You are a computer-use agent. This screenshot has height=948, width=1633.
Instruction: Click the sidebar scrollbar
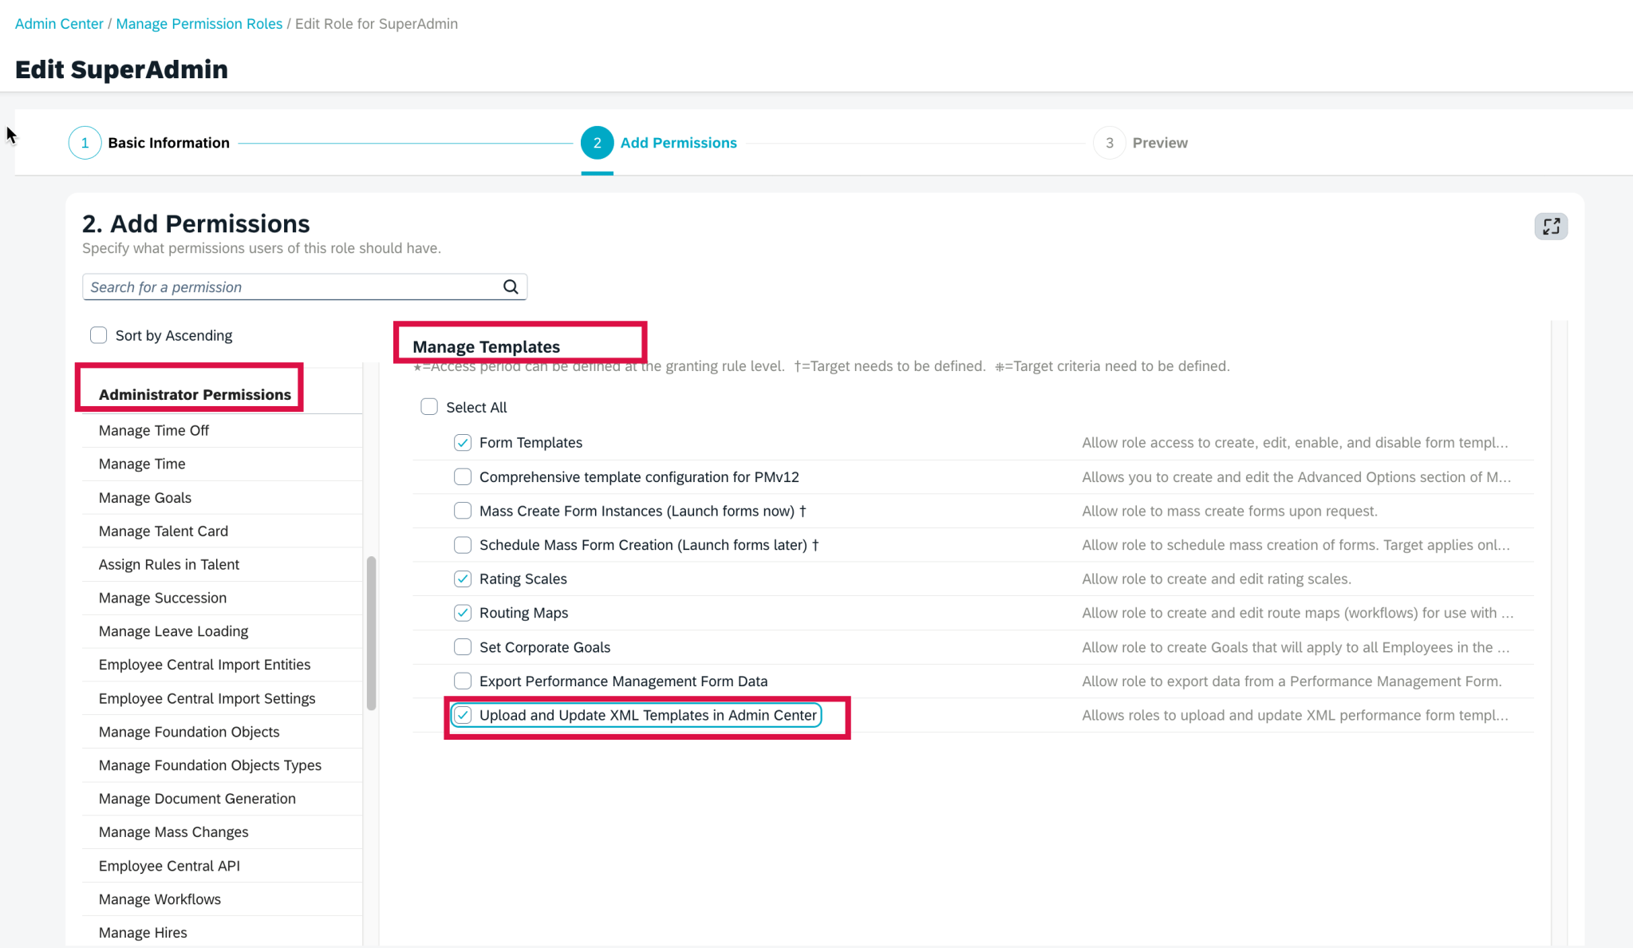(x=371, y=630)
